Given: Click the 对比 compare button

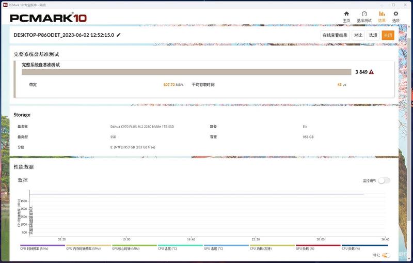Looking at the screenshot, I should 358,35.
